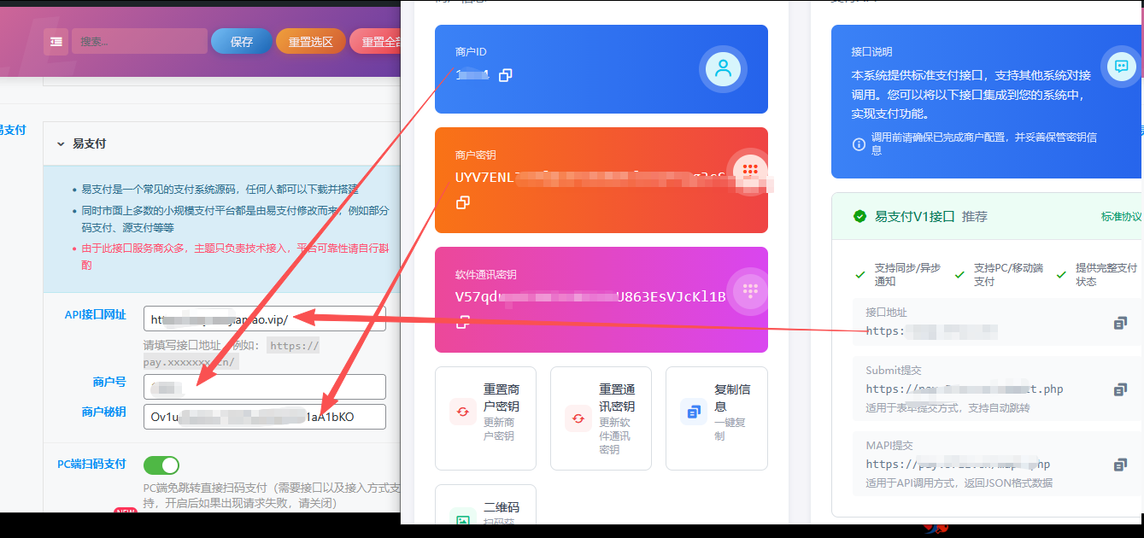This screenshot has width=1144, height=538.
Task: Click the image icon on 二维码 card
Action: pos(462,518)
